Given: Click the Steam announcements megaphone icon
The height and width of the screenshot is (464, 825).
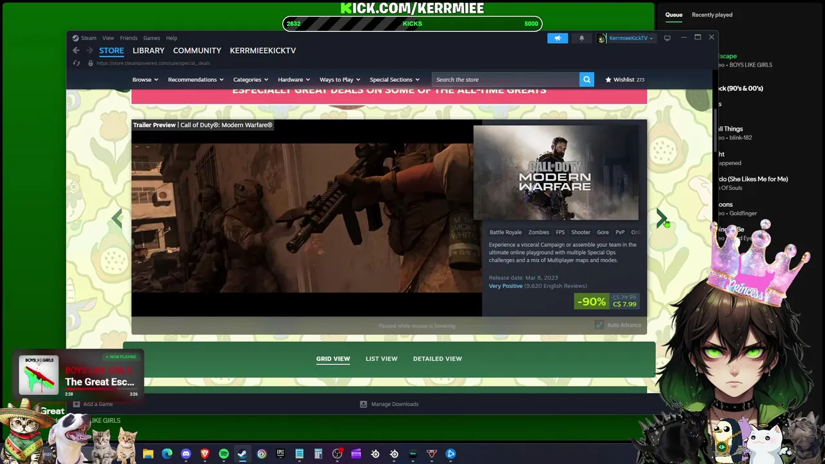Looking at the screenshot, I should (x=558, y=38).
